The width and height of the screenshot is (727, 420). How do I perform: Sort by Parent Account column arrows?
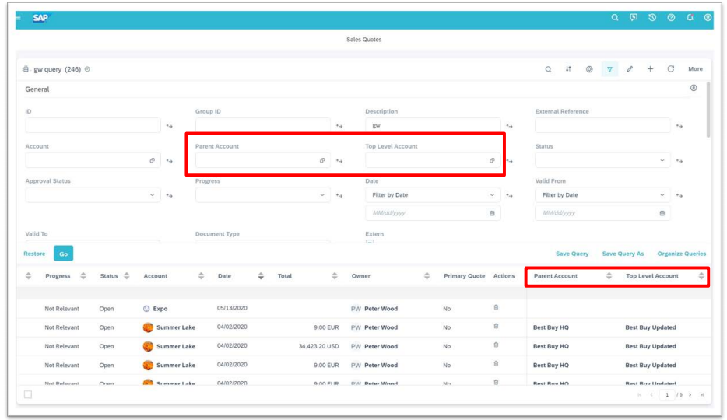(609, 276)
